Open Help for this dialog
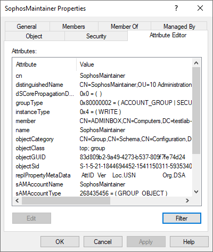 click(x=189, y=241)
